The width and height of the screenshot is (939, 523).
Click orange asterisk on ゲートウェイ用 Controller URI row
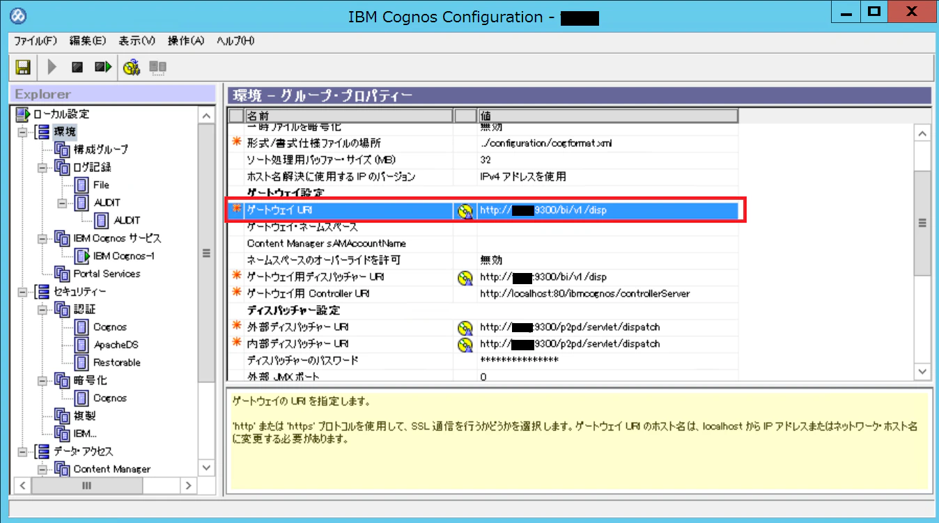tap(236, 293)
